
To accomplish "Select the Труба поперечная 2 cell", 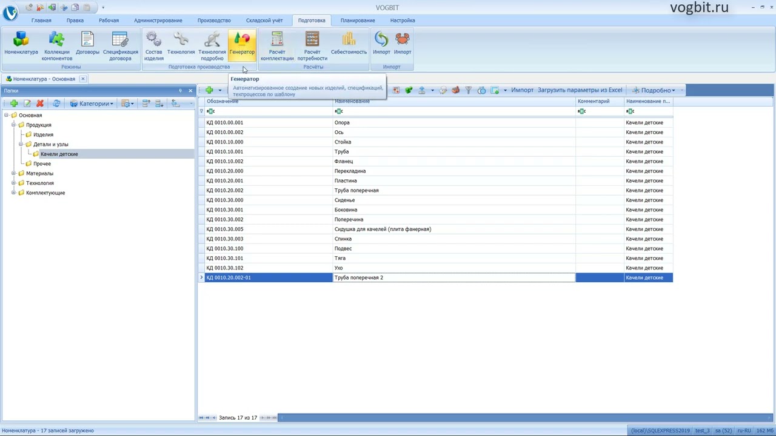I will tap(453, 277).
